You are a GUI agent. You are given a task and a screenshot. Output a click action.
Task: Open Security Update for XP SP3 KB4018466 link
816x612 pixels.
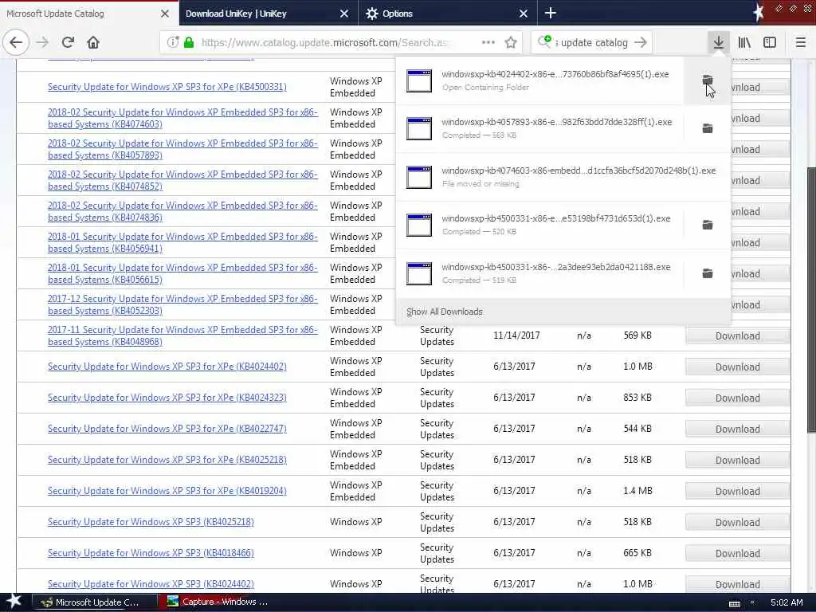pyautogui.click(x=151, y=553)
